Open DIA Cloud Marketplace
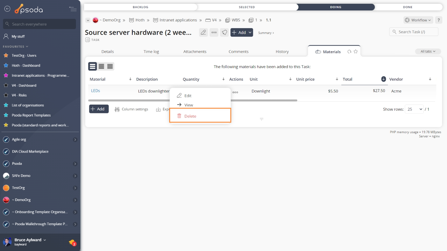Image resolution: width=447 pixels, height=251 pixels. tap(30, 152)
